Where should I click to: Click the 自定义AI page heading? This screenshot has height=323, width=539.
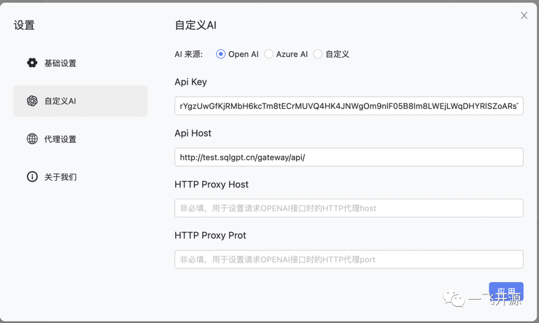coord(196,25)
